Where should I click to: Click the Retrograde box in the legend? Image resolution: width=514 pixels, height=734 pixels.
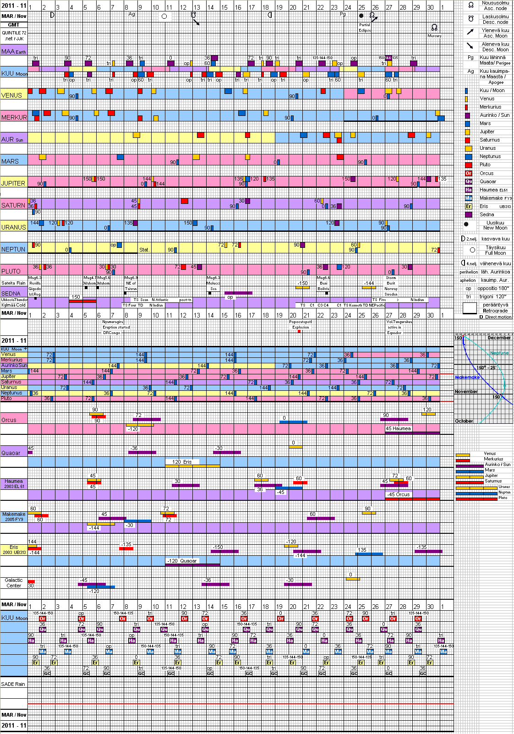coord(470,308)
